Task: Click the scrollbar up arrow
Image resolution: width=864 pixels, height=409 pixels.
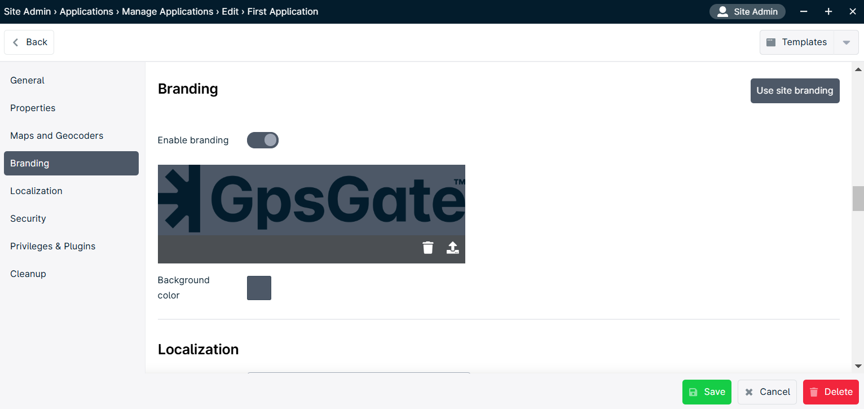Action: click(x=858, y=69)
